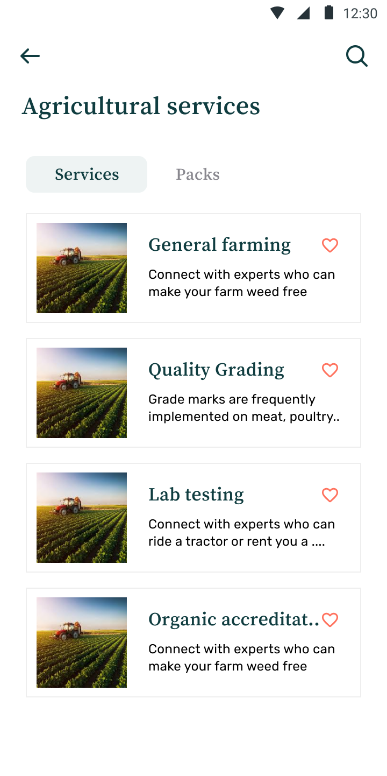Favorite the General farming service
This screenshot has height=776, width=387.
pyautogui.click(x=330, y=245)
